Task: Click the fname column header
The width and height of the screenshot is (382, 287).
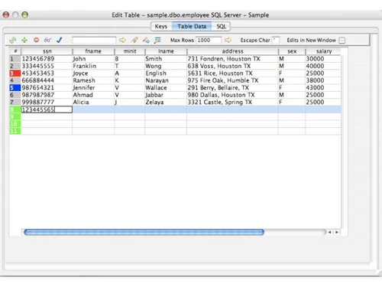Action: click(x=93, y=51)
